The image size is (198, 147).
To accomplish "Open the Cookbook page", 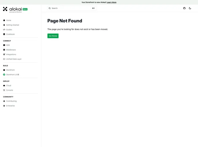I will (10, 34).
